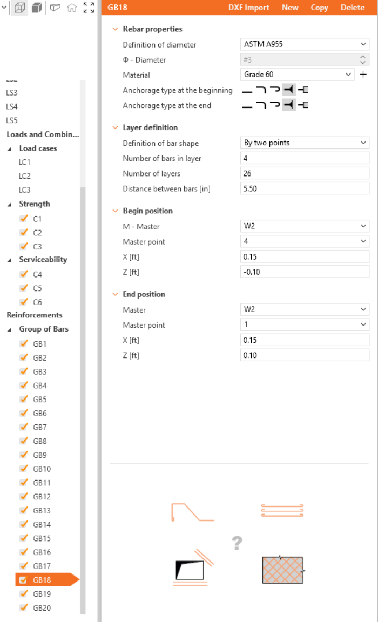378x622 pixels.
Task: Click Copy in the header bar
Action: pos(319,8)
